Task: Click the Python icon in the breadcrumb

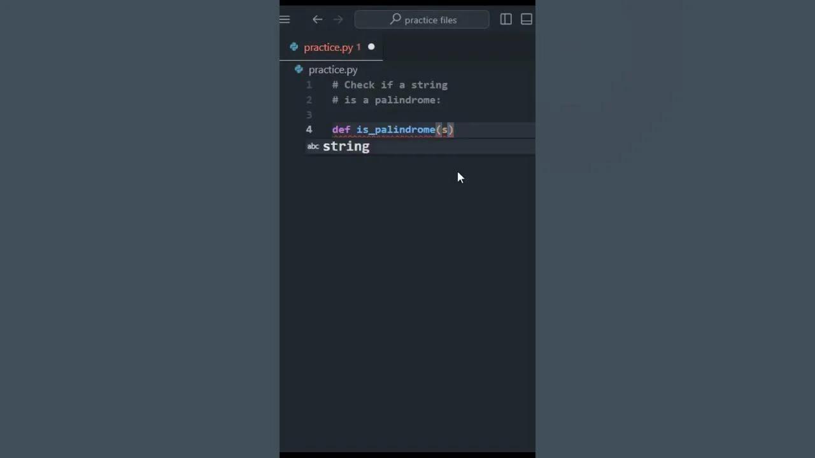Action: [299, 69]
